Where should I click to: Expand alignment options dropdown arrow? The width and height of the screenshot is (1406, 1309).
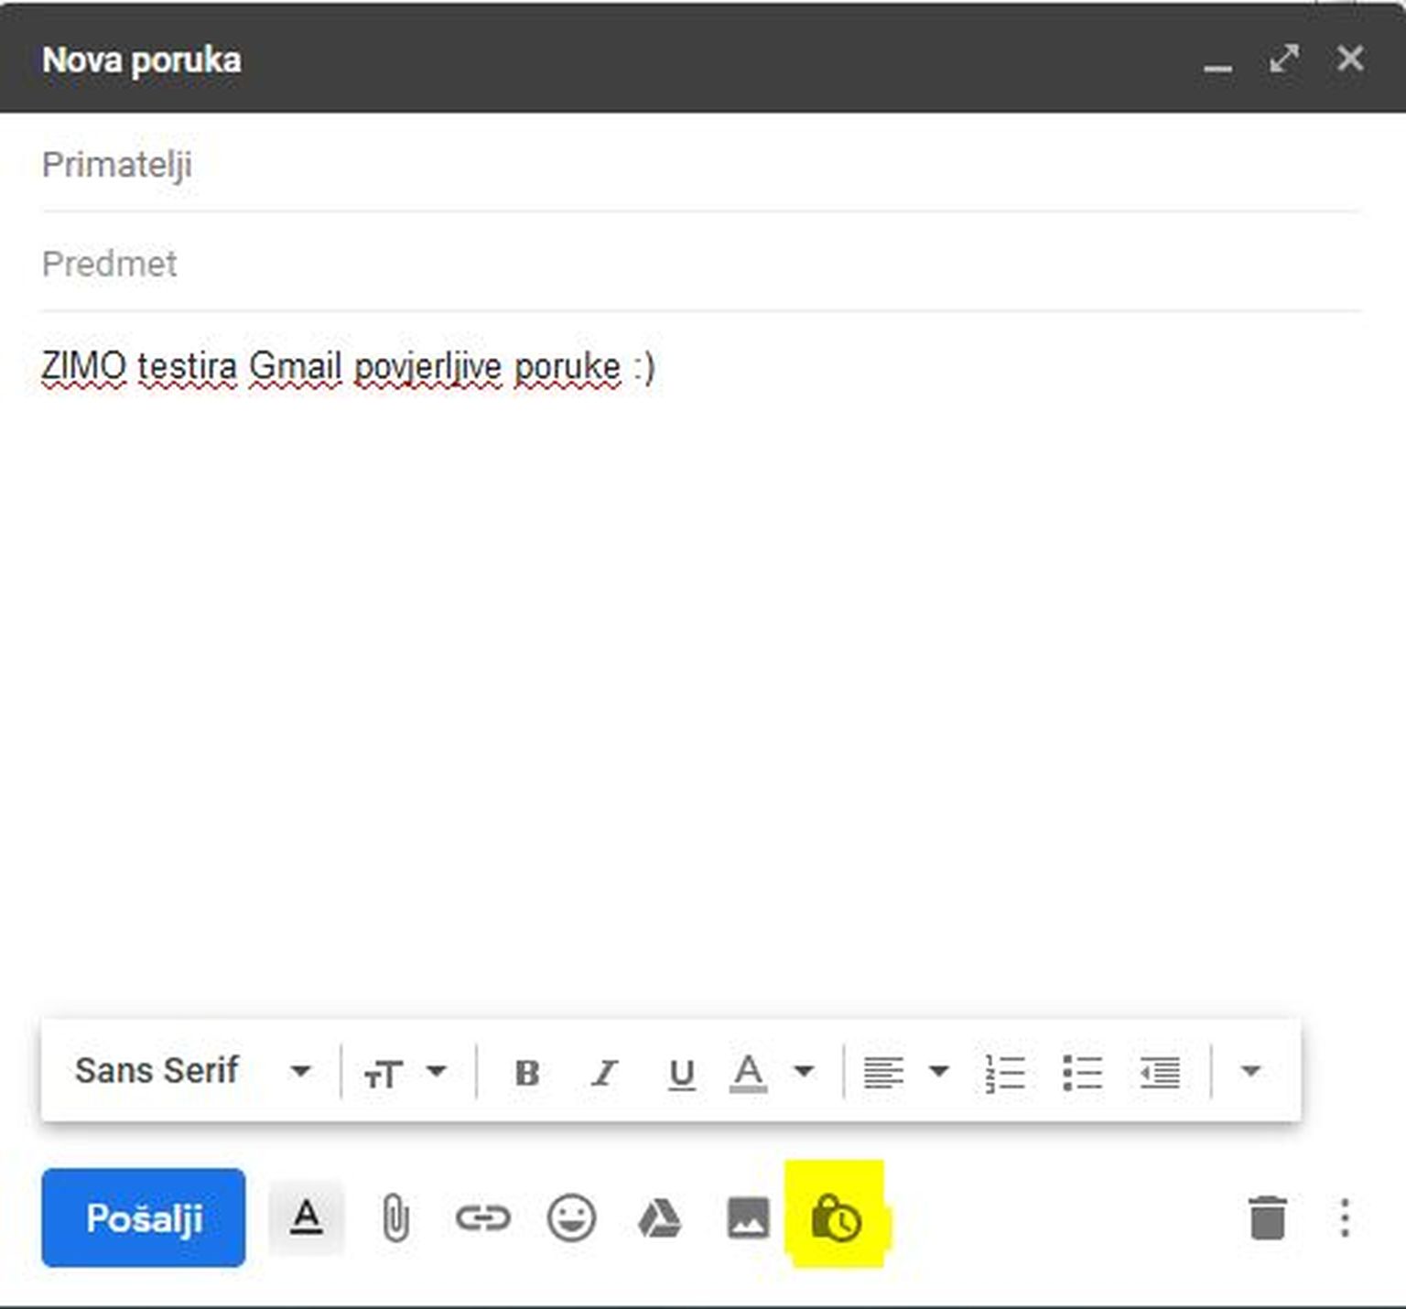click(939, 1070)
